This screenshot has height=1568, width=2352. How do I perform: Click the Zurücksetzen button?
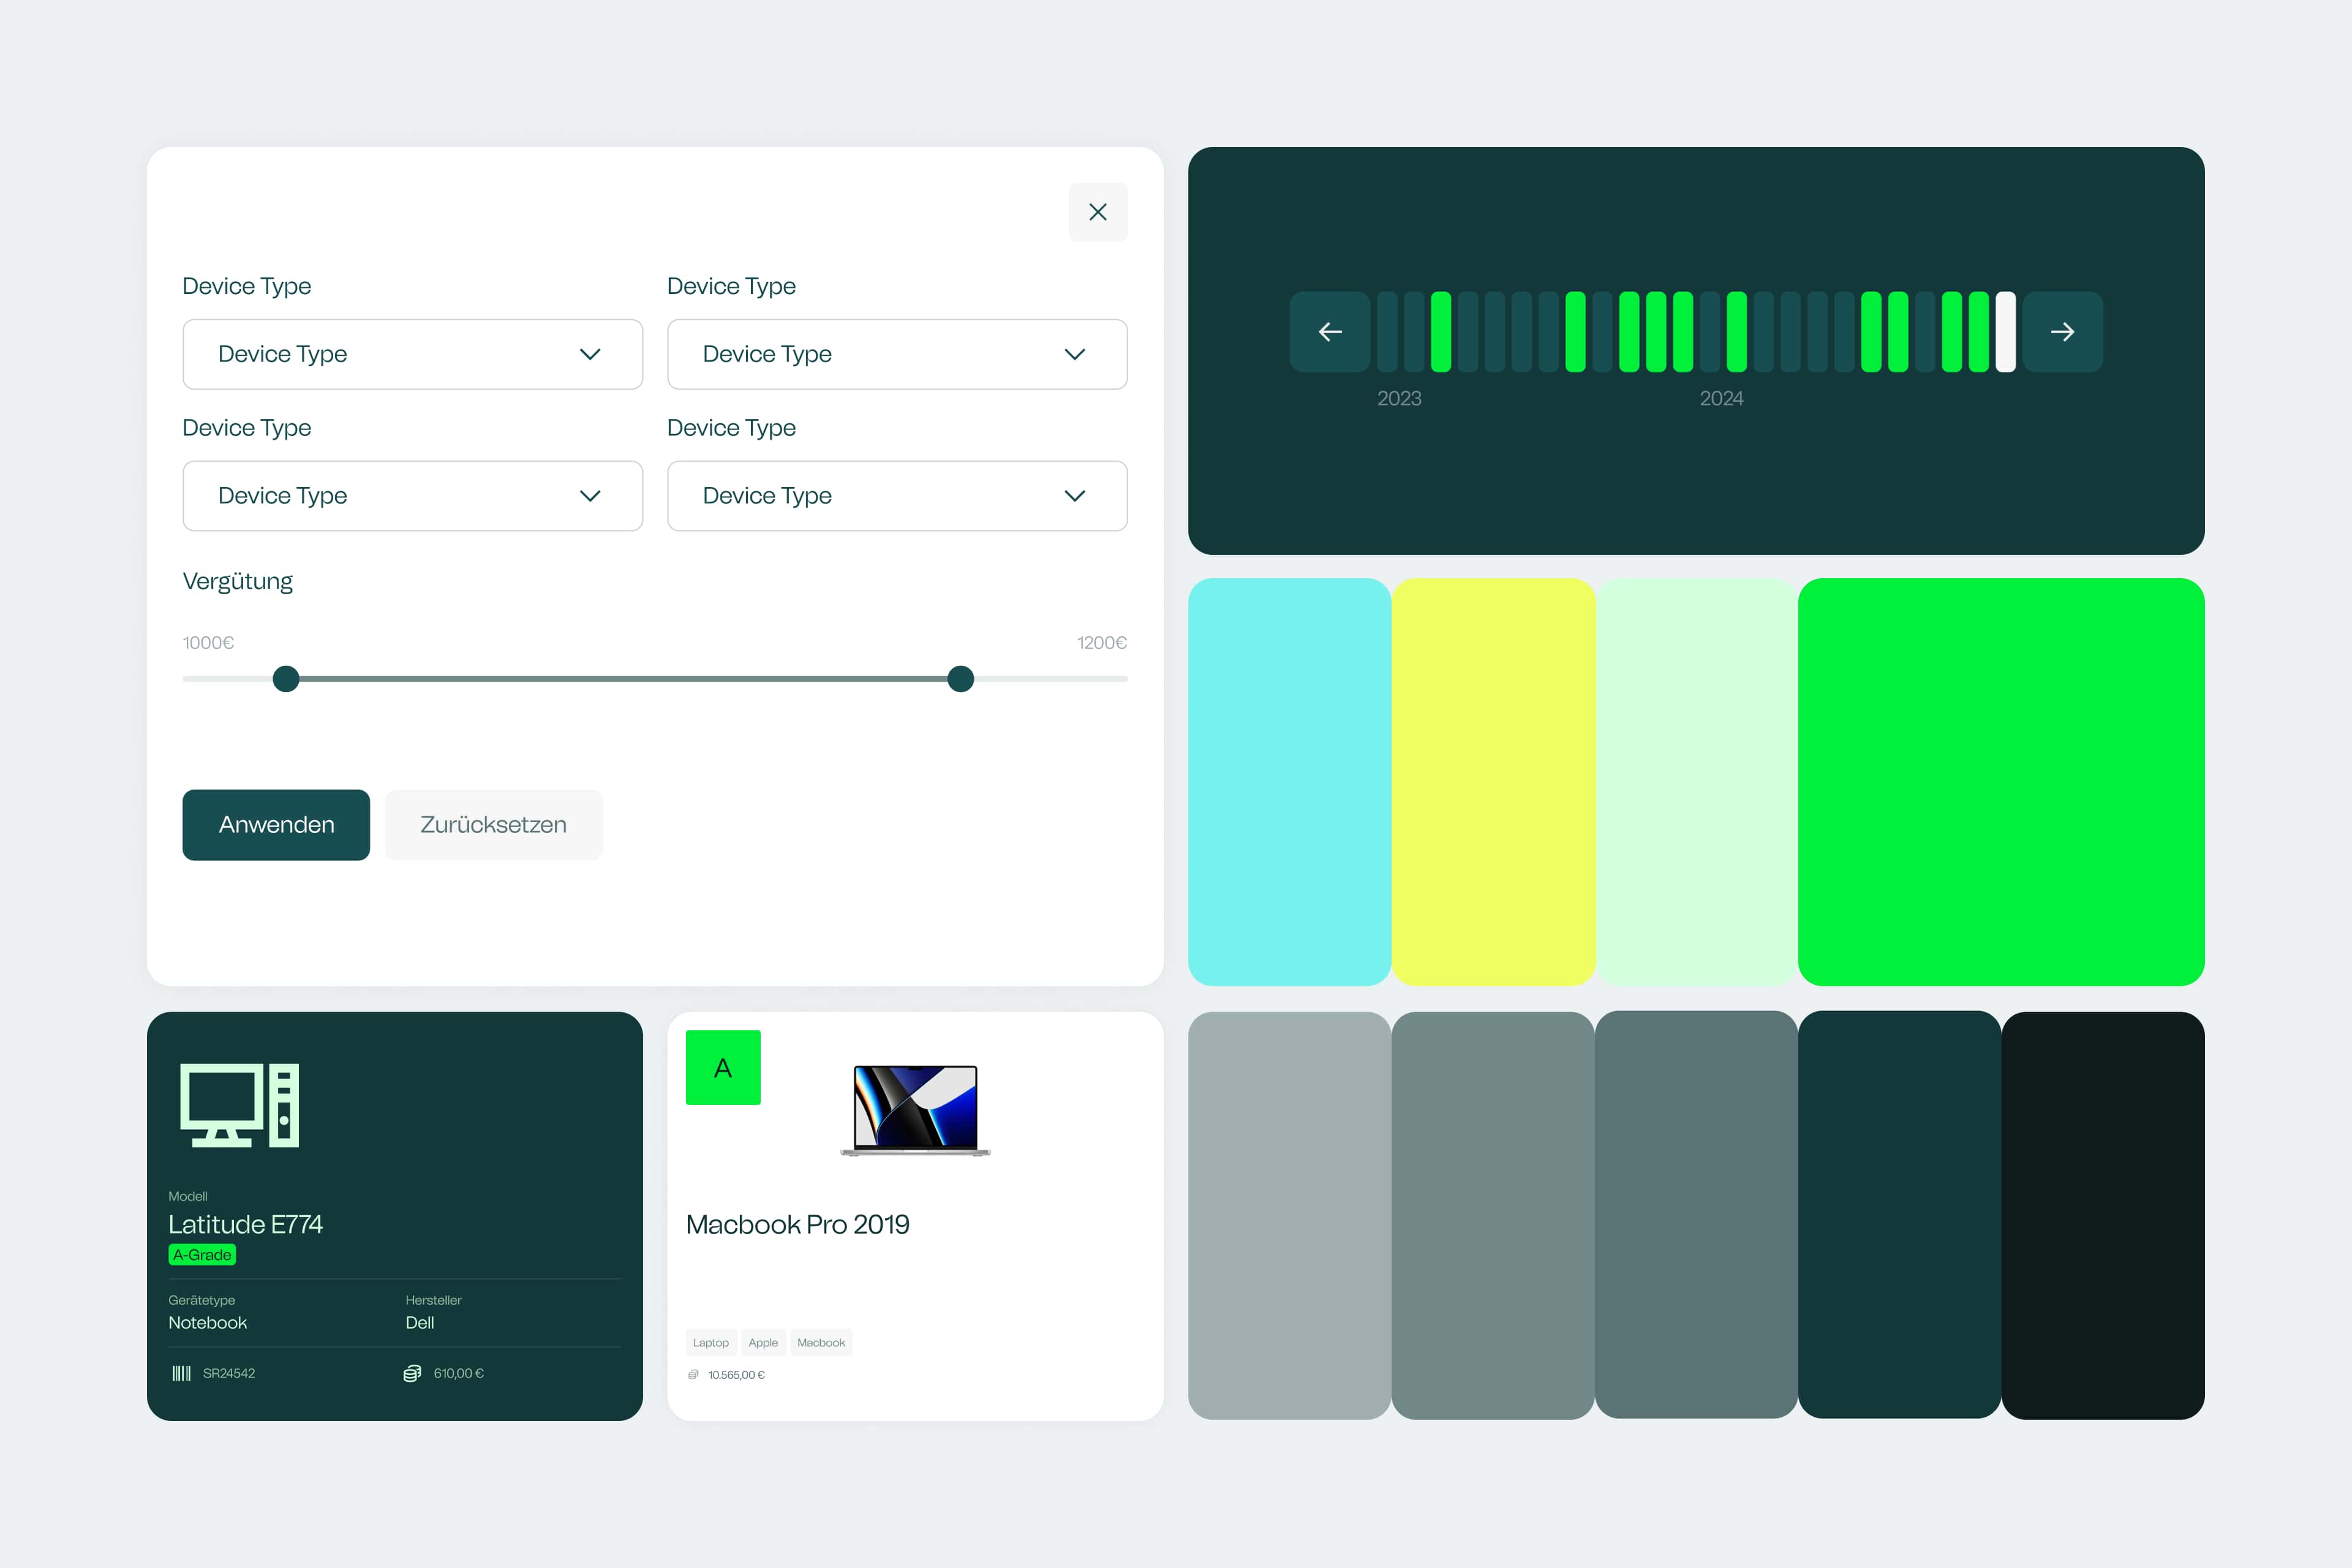tap(494, 825)
